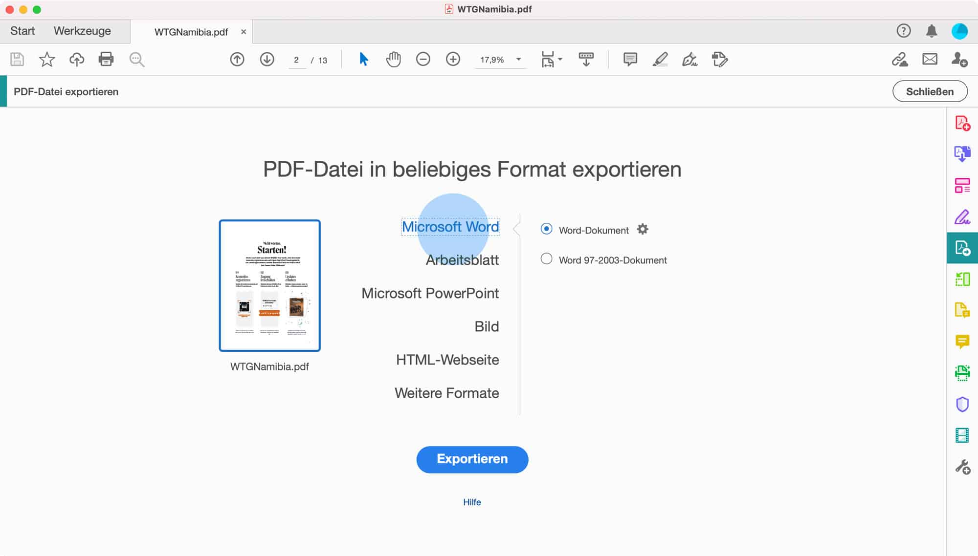
Task: Choose Microsoft PowerPoint export format
Action: pyautogui.click(x=430, y=293)
